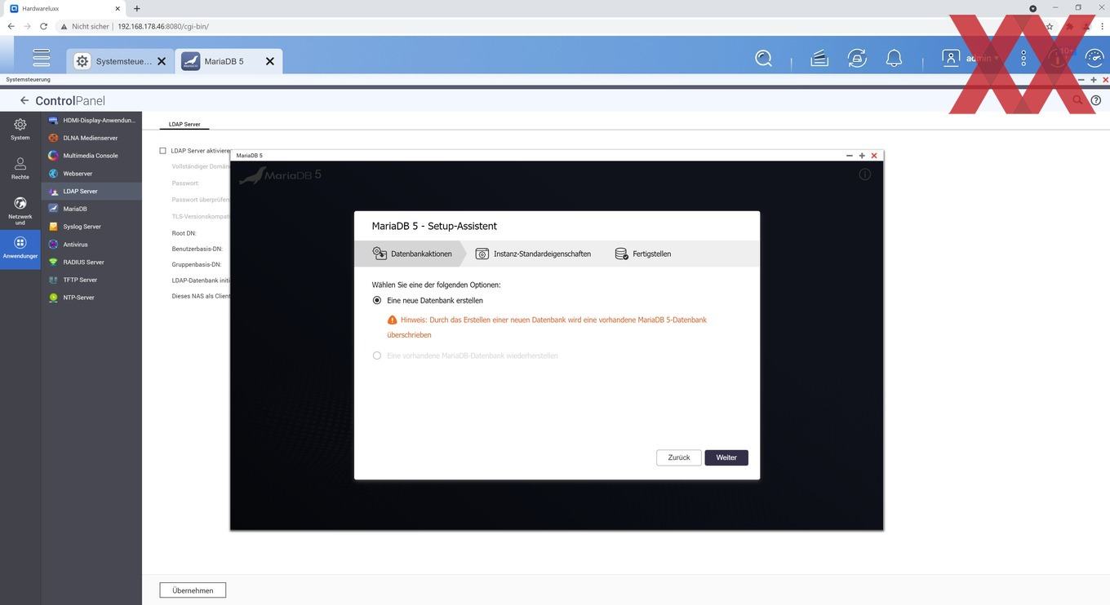1110x605 pixels.
Task: Click Datenbankaktionen wizard step
Action: point(412,254)
